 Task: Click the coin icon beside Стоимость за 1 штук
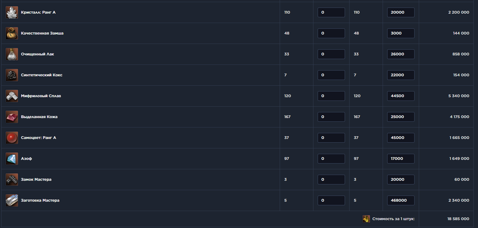coord(366,219)
